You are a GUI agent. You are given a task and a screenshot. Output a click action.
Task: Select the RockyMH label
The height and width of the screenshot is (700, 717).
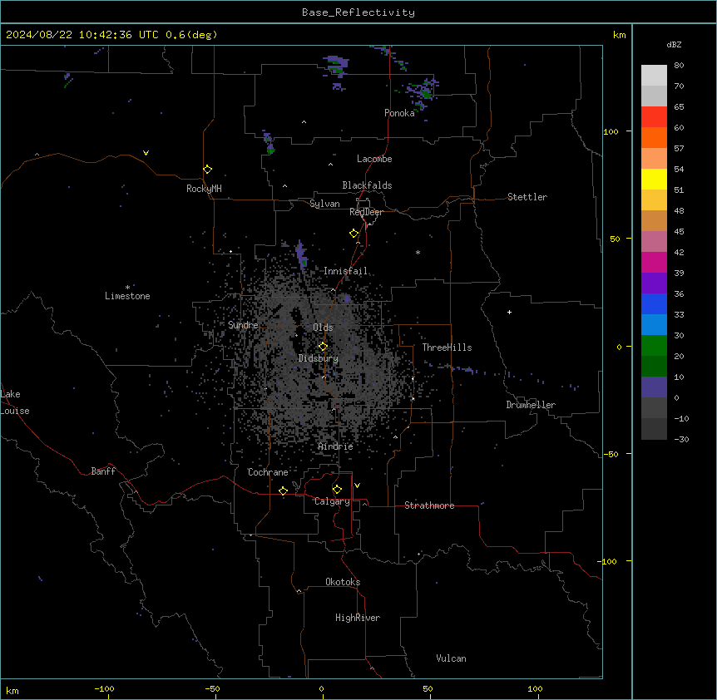click(204, 189)
